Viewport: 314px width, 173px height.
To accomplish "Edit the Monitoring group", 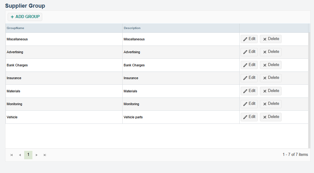I will [x=249, y=104].
